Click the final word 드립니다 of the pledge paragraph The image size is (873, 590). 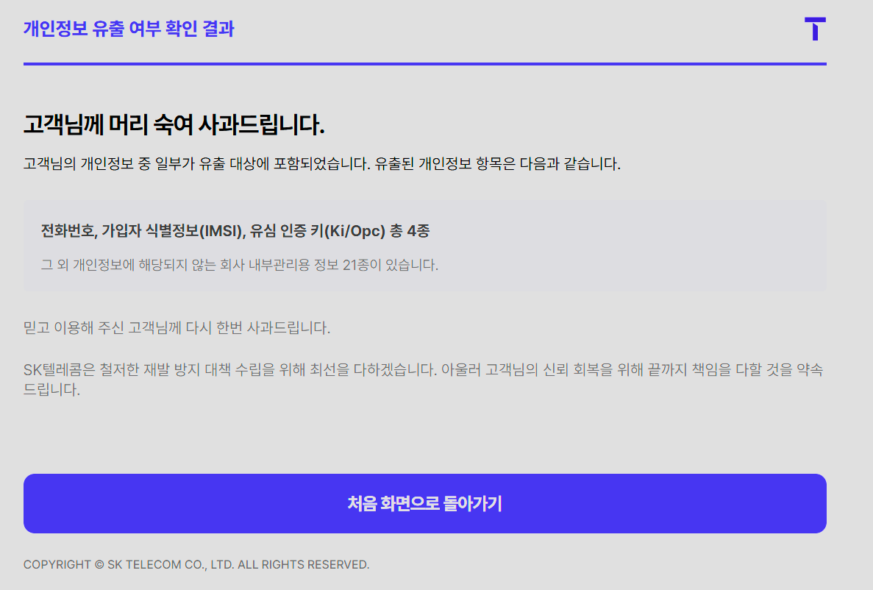[x=51, y=390]
